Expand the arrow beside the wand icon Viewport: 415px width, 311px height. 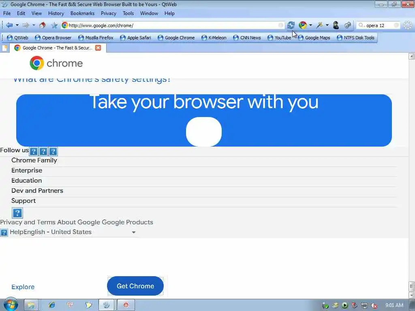327,26
